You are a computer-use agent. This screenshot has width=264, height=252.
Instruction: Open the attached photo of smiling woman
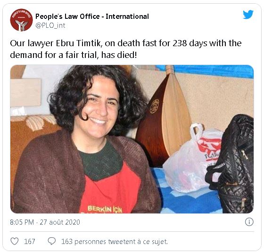click(x=132, y=139)
